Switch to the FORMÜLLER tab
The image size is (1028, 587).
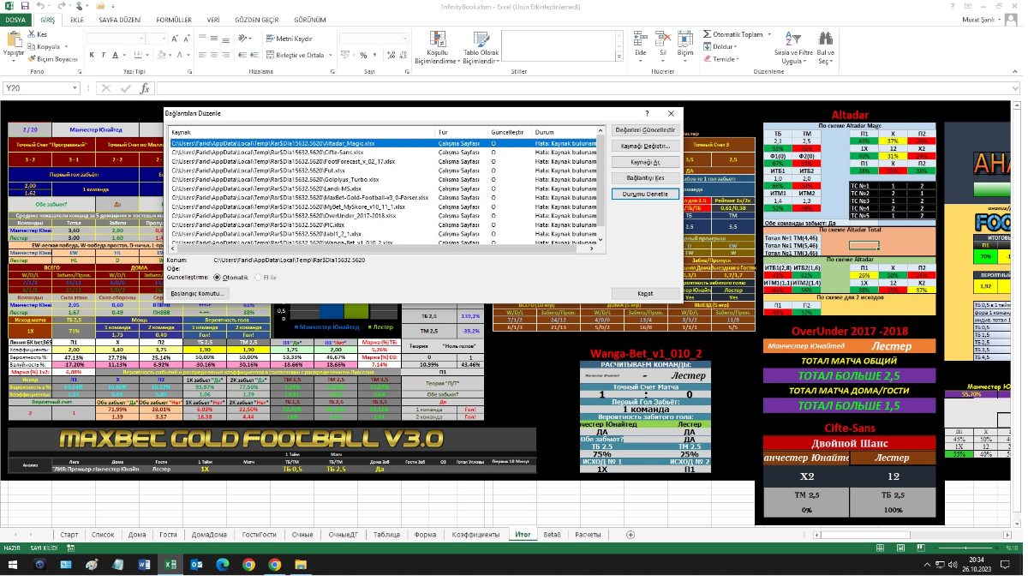(x=174, y=18)
